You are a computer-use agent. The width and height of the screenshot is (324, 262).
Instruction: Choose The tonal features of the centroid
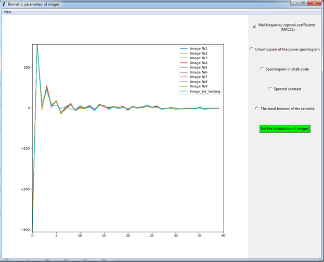click(x=257, y=109)
